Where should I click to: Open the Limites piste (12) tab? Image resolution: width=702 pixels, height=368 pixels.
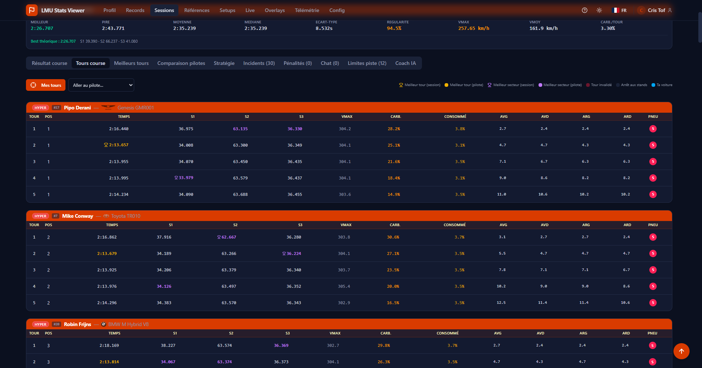(367, 63)
